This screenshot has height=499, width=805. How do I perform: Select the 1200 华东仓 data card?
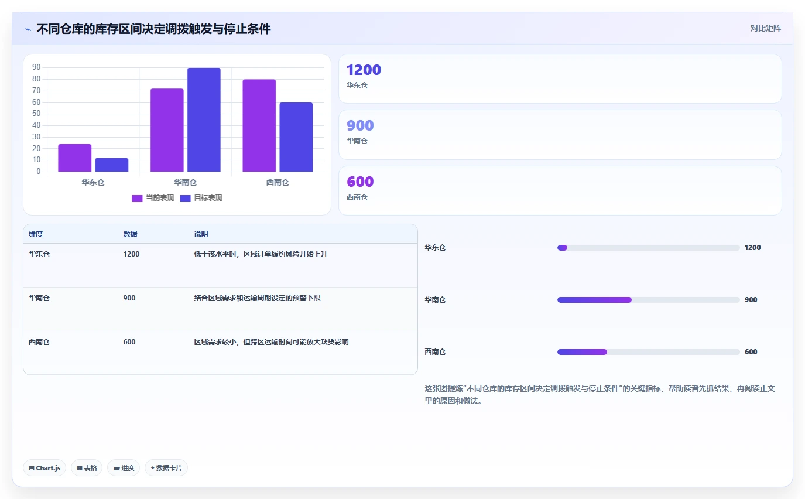560,79
